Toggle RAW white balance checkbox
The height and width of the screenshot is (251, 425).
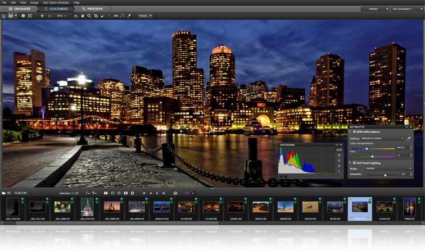point(354,132)
